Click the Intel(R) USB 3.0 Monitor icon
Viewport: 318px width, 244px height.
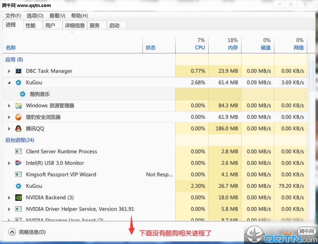[19, 163]
